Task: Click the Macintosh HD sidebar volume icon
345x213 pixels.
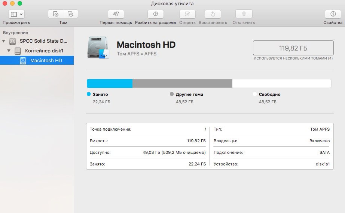Action: click(x=23, y=61)
